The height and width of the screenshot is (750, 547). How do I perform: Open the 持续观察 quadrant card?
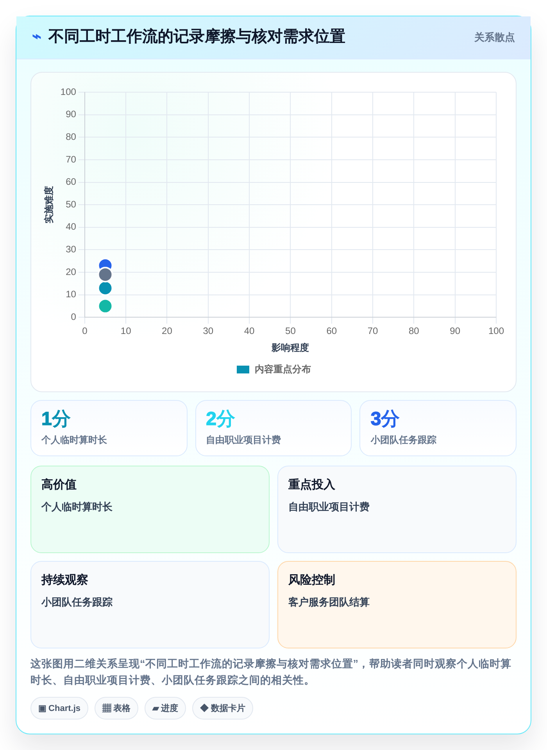pyautogui.click(x=150, y=605)
